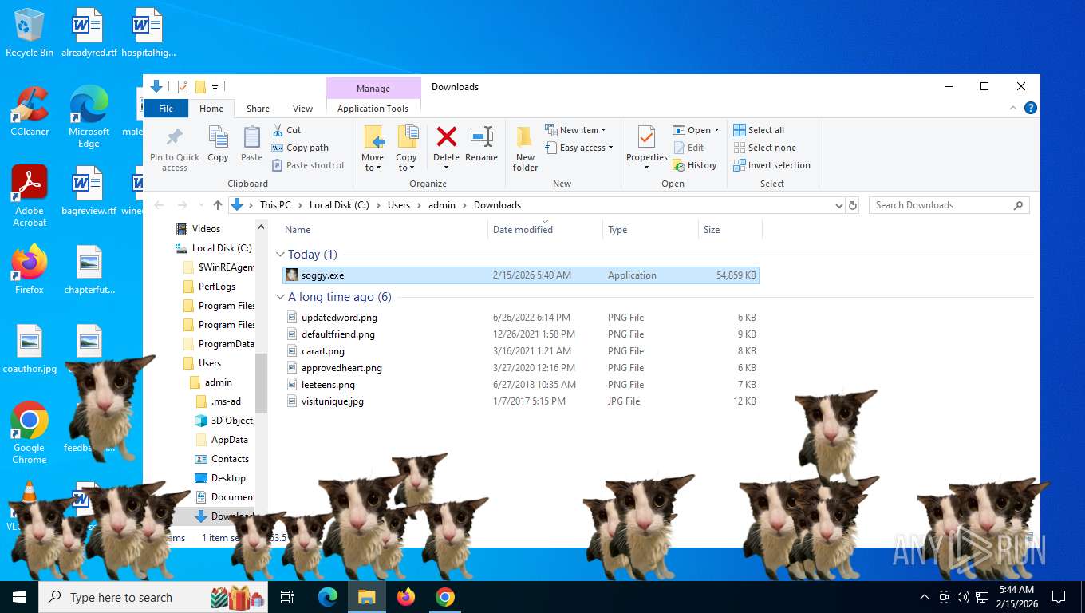1085x613 pixels.
Task: Collapse the 'A long time ago' group
Action: pos(280,297)
